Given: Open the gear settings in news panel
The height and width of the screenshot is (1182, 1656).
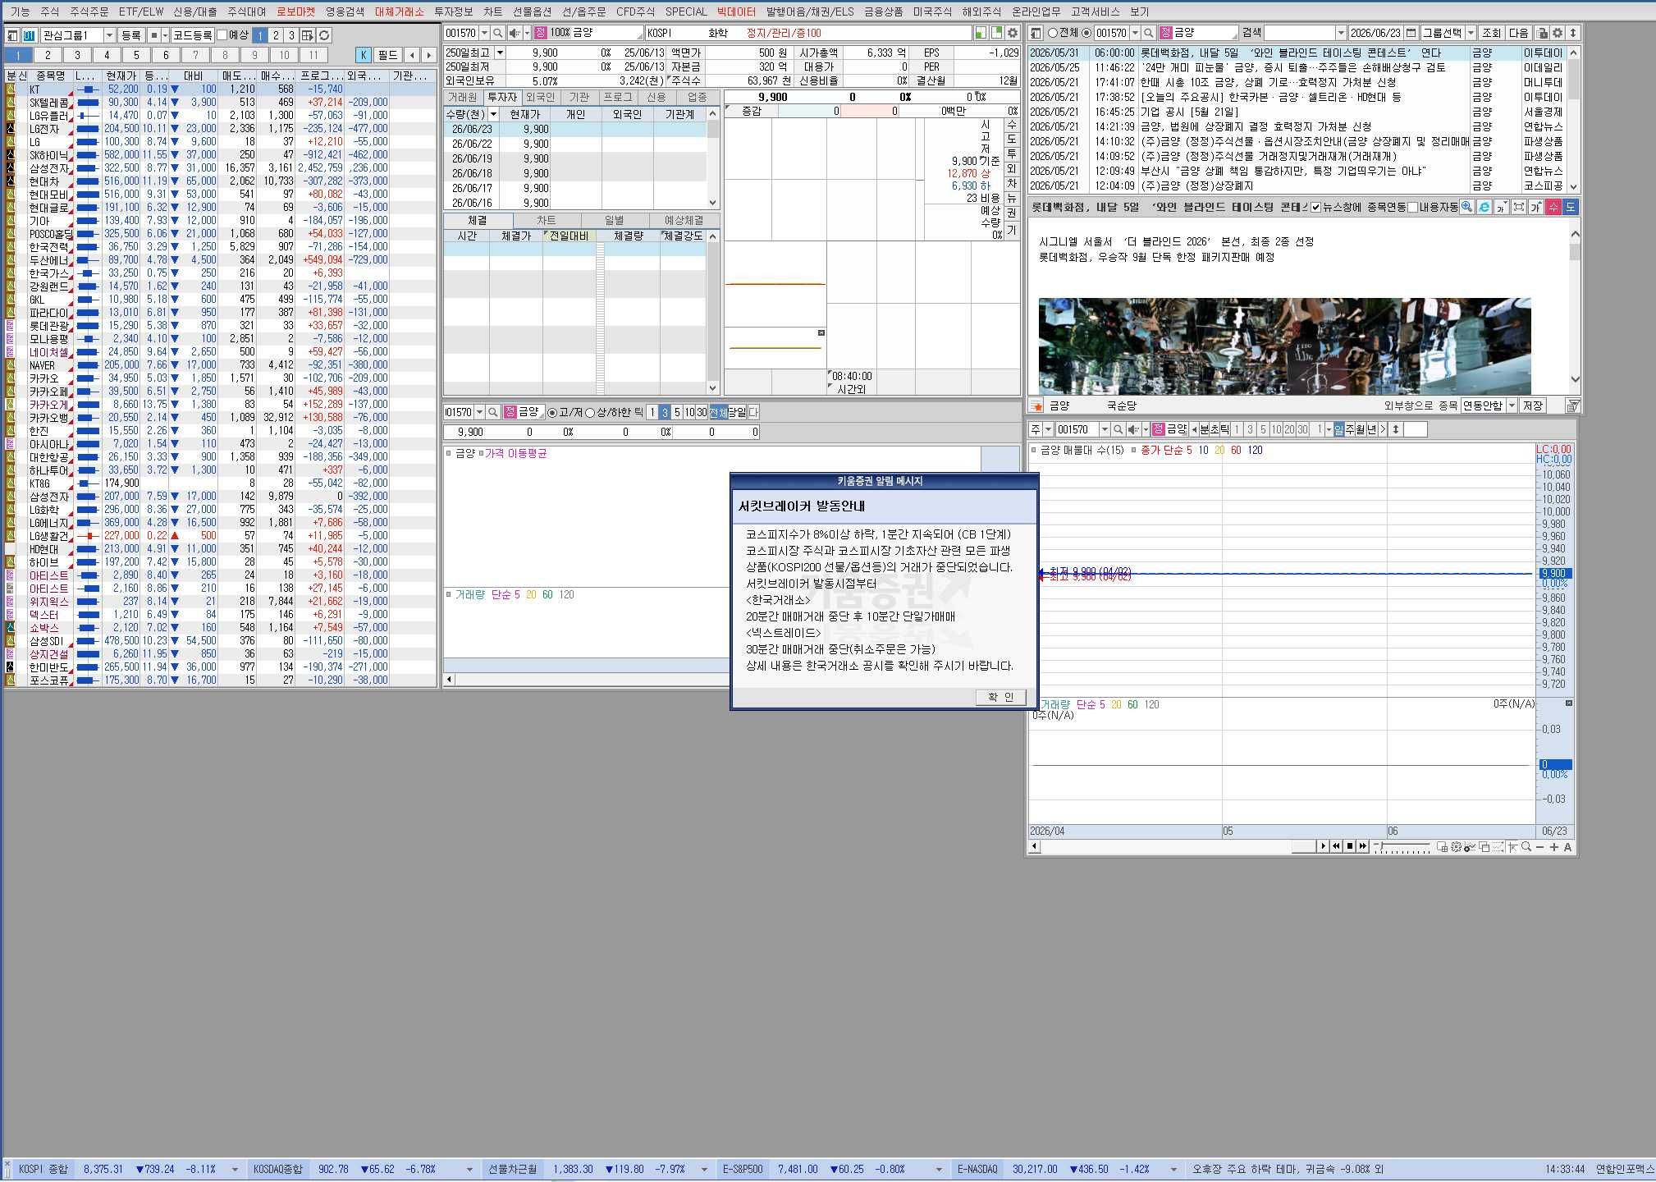Looking at the screenshot, I should [1557, 33].
